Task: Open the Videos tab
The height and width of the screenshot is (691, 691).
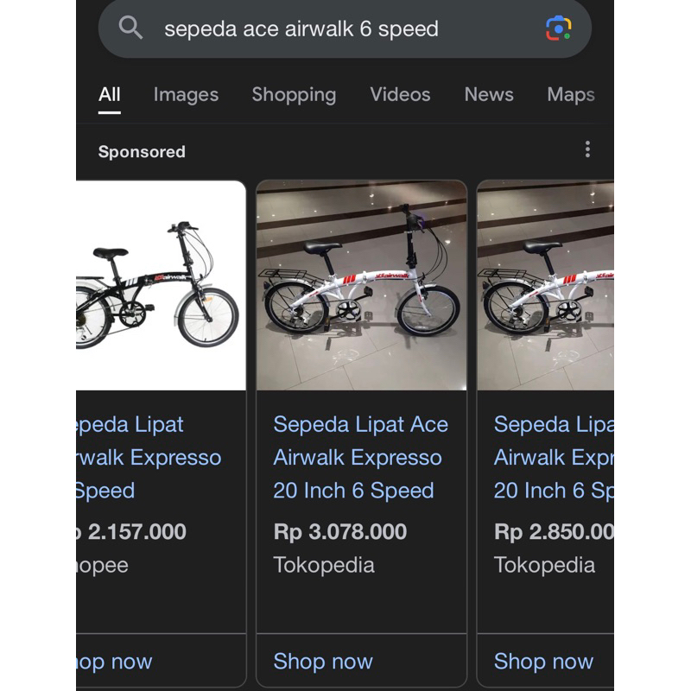Action: [400, 95]
